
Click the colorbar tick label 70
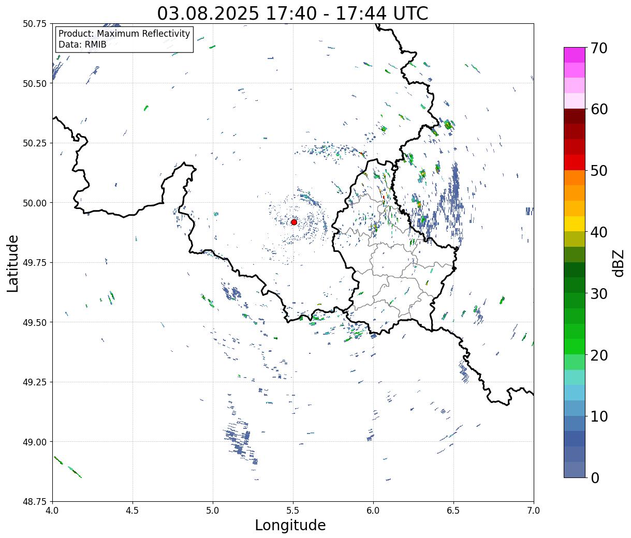598,48
